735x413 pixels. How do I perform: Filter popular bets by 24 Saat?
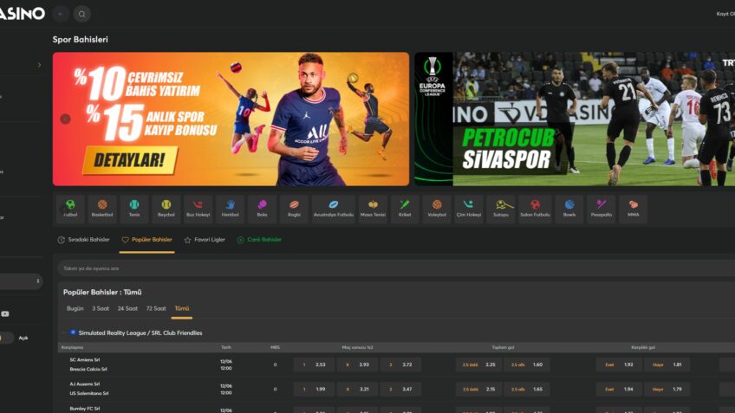pyautogui.click(x=127, y=308)
